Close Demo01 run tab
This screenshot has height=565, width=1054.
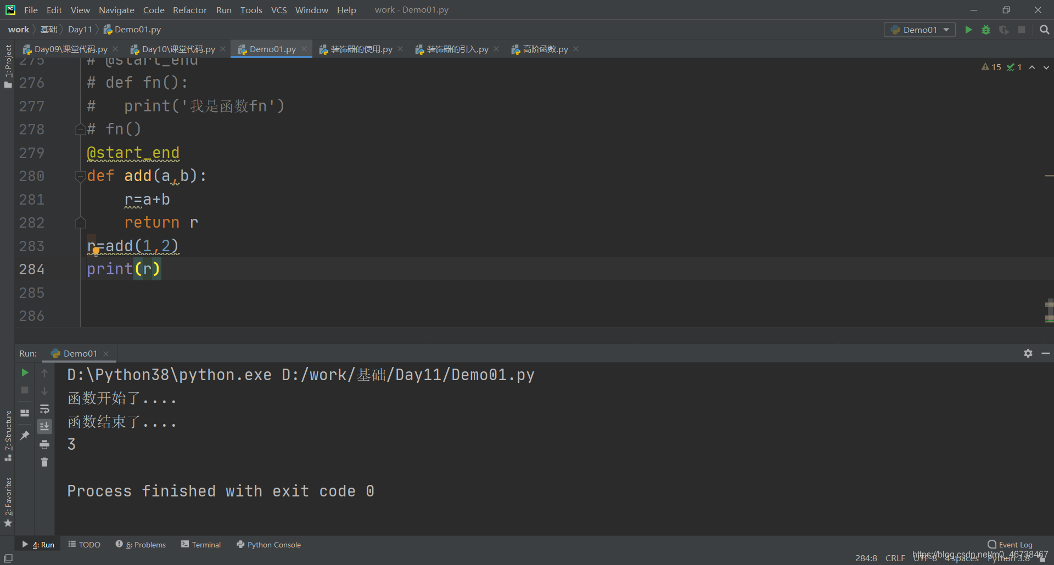[106, 354]
